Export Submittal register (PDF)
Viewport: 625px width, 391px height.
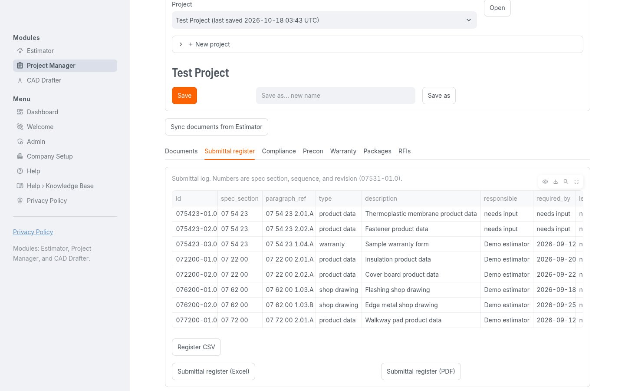point(421,371)
